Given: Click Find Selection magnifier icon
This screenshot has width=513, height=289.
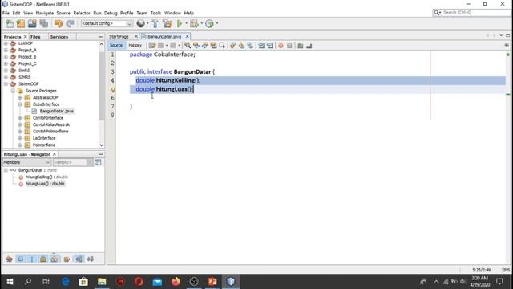Looking at the screenshot, I should (x=188, y=46).
